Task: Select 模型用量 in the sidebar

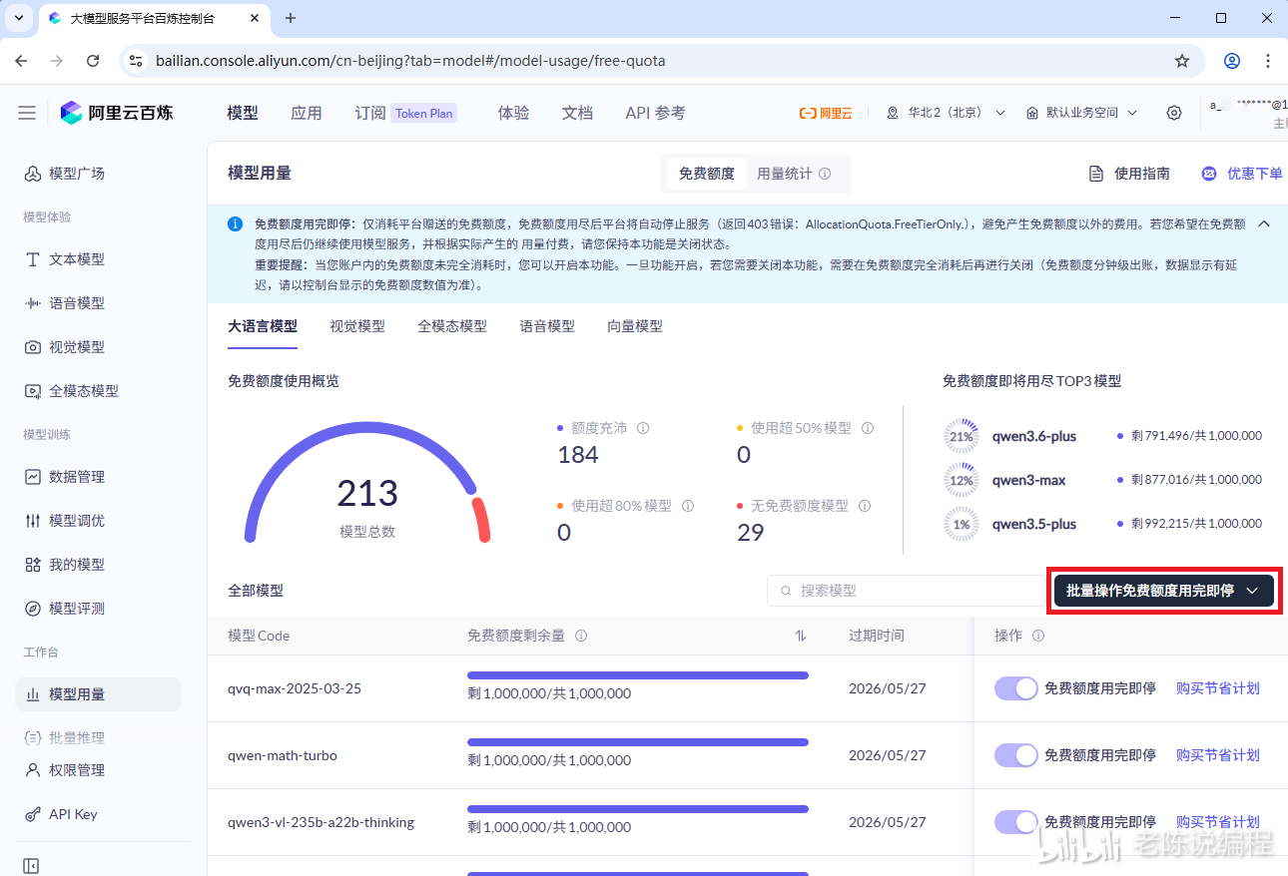Action: 98,694
